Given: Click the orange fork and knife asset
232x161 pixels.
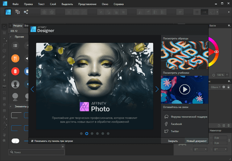Looking at the screenshot, I should point(15,58).
